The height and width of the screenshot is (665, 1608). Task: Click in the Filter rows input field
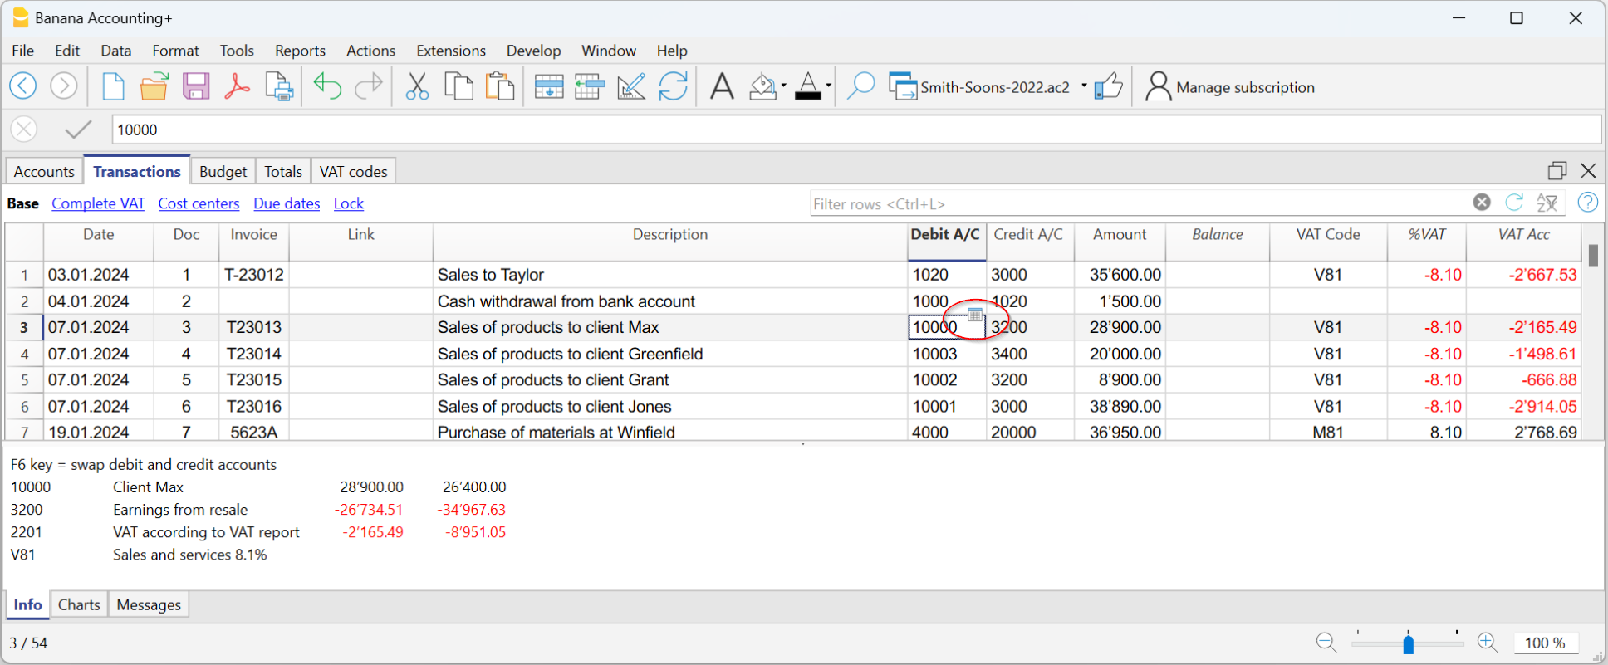[x=1138, y=203]
